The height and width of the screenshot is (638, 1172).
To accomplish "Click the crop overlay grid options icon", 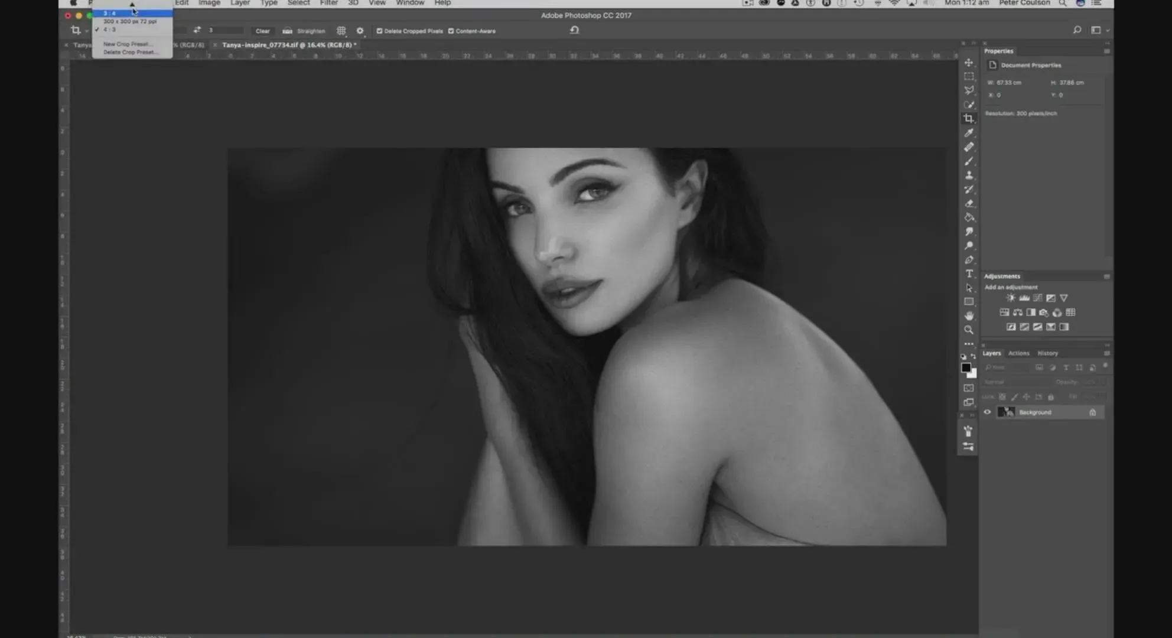I will click(x=341, y=31).
